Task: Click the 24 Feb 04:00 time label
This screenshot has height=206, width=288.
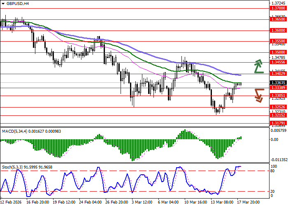Action: click(91, 202)
